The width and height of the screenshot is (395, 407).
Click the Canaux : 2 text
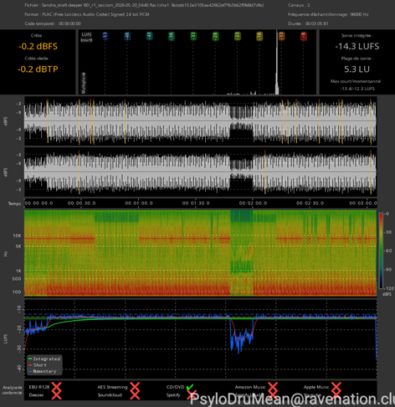click(x=299, y=5)
